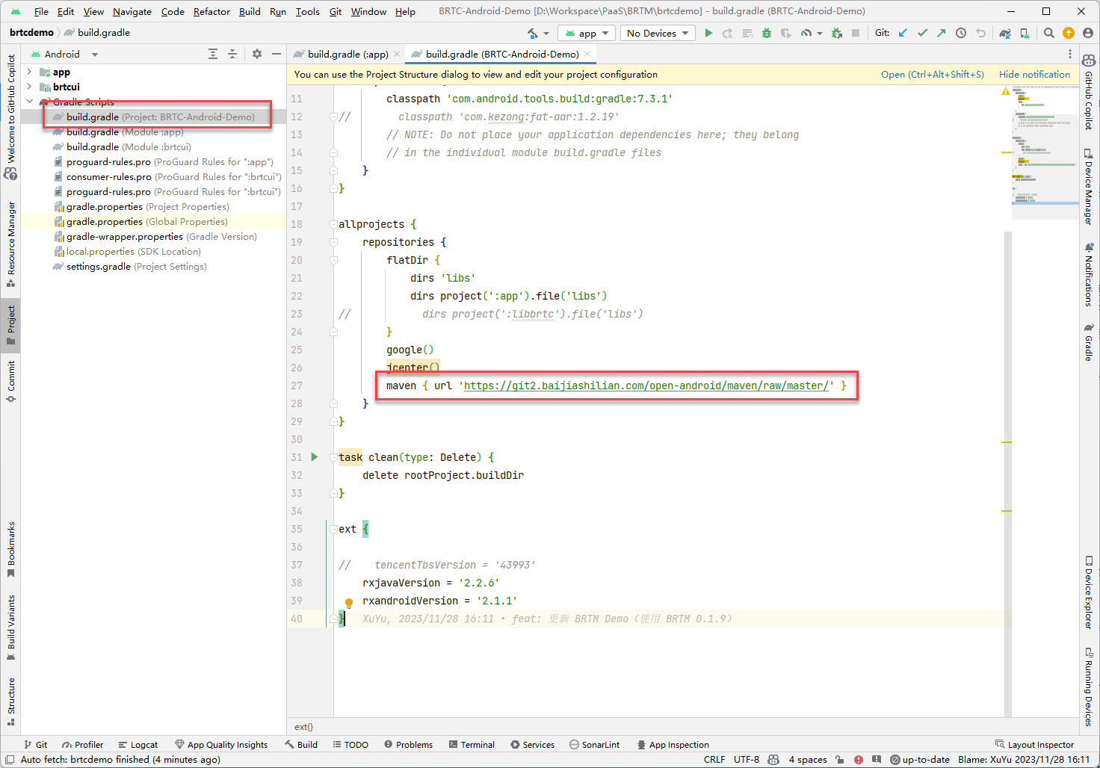
Task: Open project panel gear options
Action: point(257,54)
